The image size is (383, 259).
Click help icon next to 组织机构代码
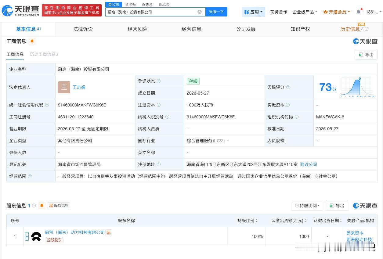click(x=297, y=117)
